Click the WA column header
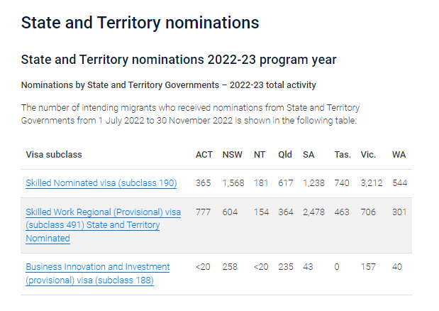The image size is (439, 311). click(x=399, y=155)
